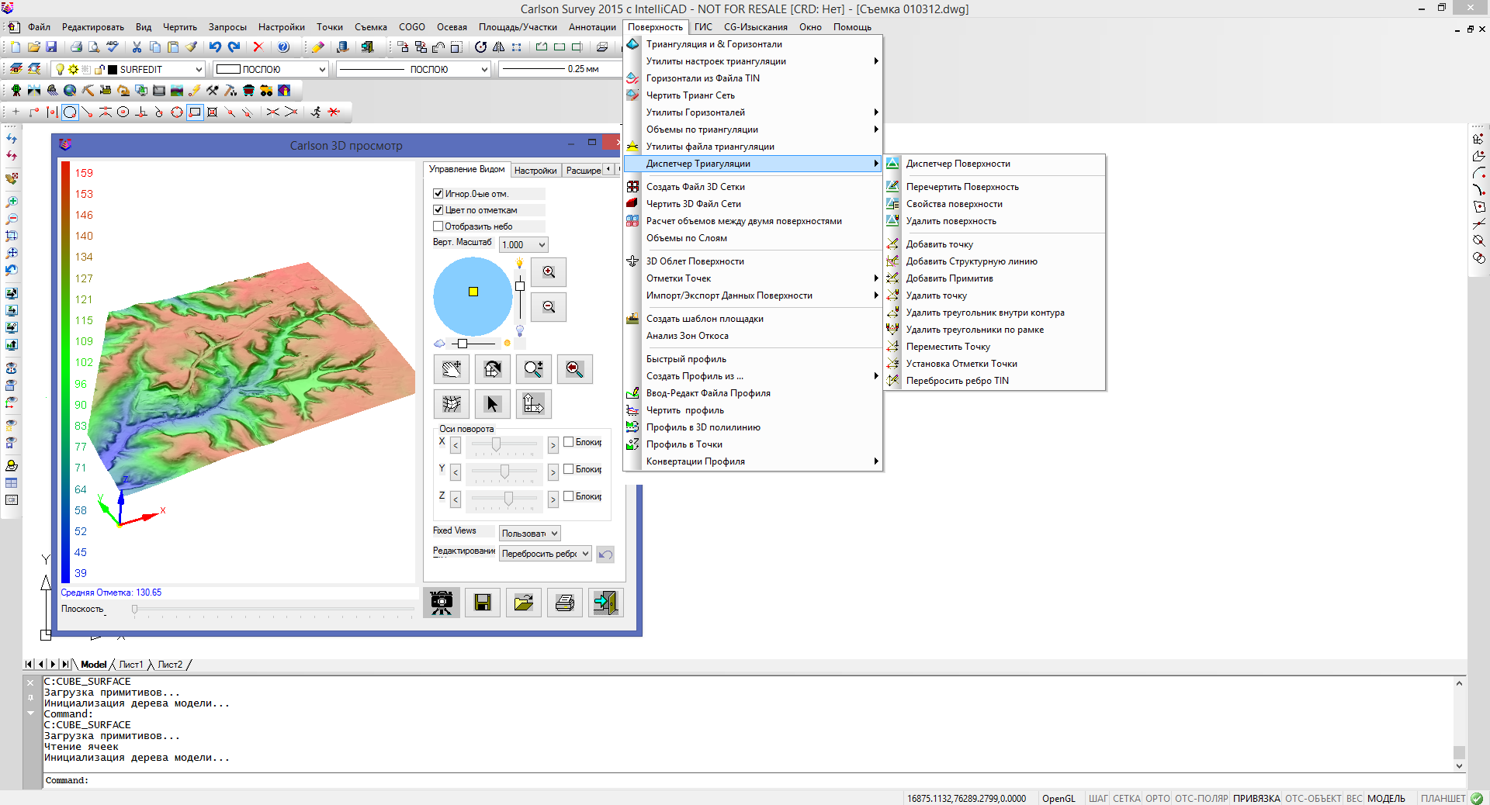The width and height of the screenshot is (1490, 805).
Task: Check the Y axis Блокир checkbox
Action: [x=568, y=469]
